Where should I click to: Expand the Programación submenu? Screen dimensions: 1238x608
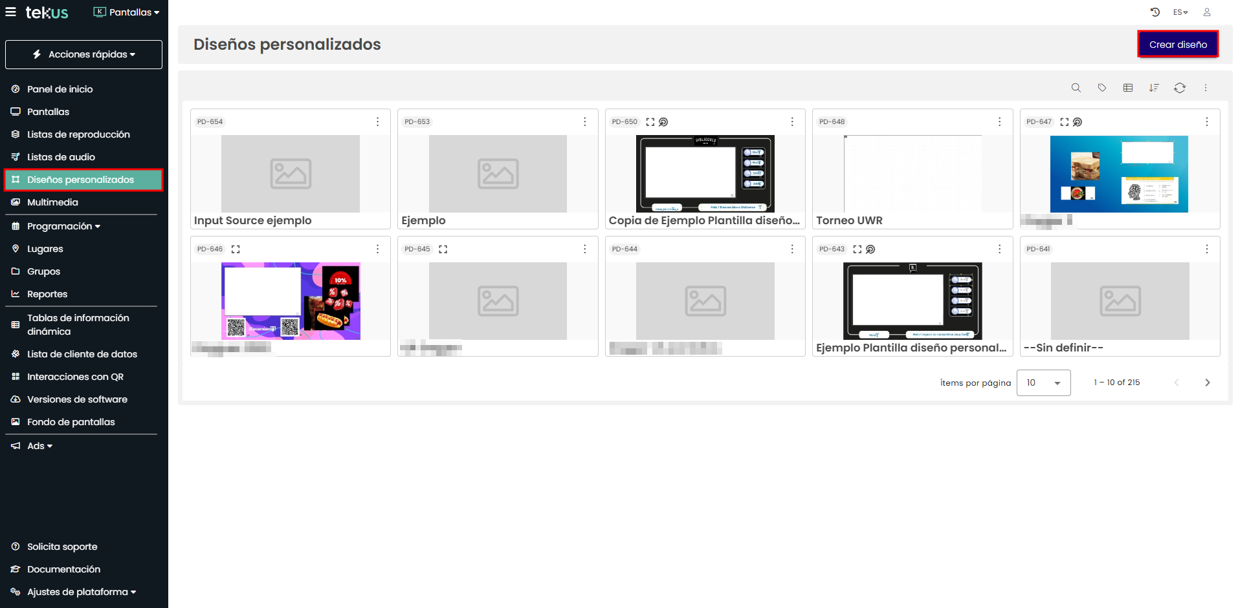point(63,226)
